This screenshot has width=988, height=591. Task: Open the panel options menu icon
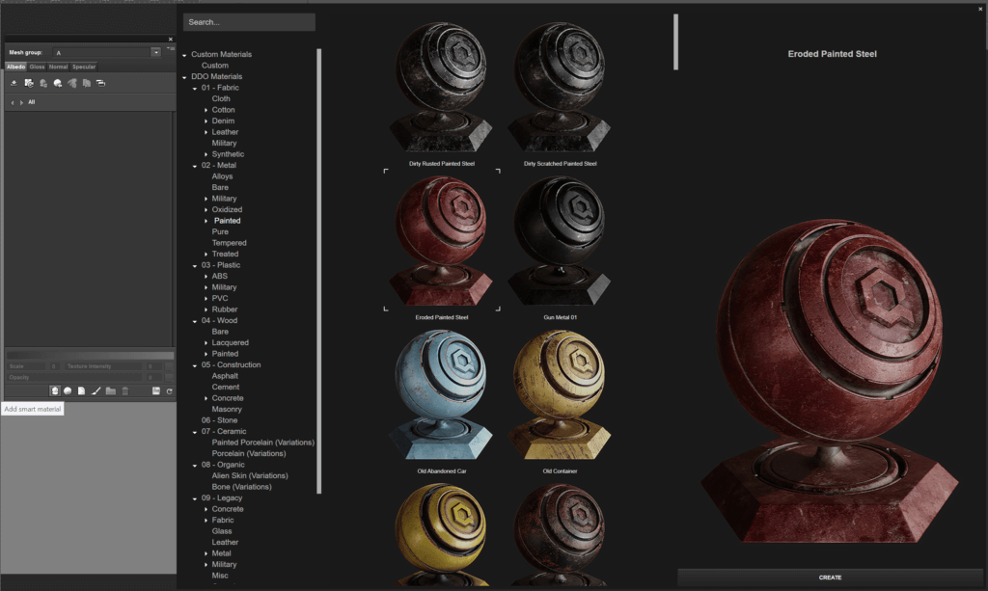tap(171, 48)
